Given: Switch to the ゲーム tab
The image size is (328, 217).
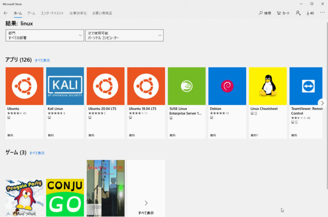Looking at the screenshot, I should 31,13.
